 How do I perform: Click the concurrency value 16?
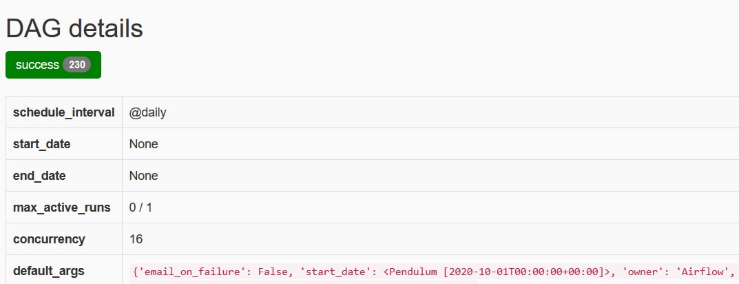click(136, 239)
